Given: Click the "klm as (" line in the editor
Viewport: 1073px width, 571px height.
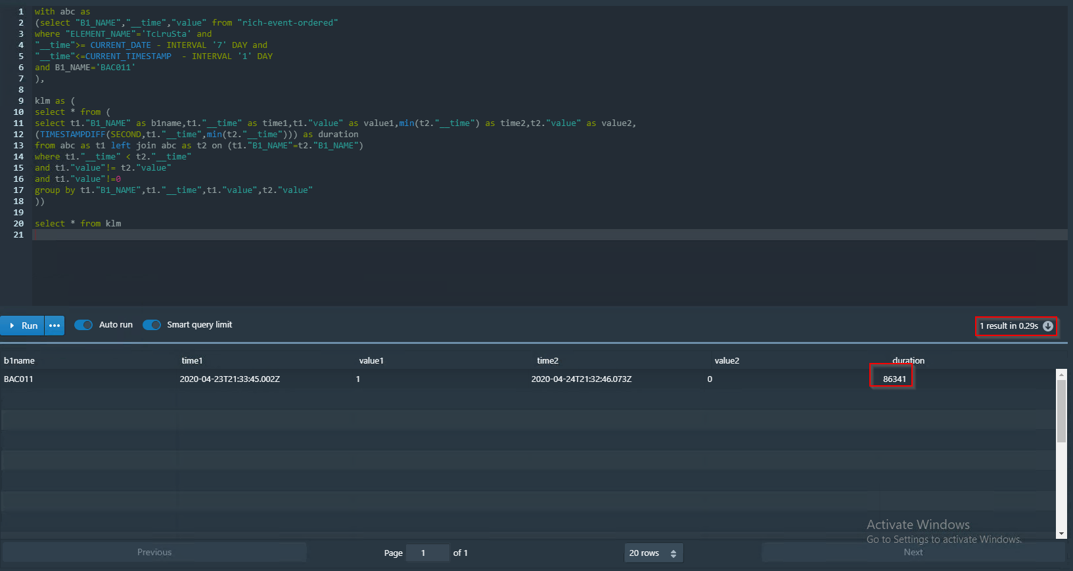Looking at the screenshot, I should [55, 101].
